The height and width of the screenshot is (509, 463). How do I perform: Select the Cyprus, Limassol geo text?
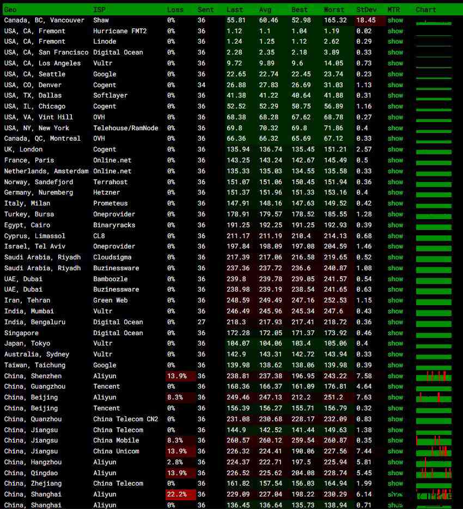35,236
